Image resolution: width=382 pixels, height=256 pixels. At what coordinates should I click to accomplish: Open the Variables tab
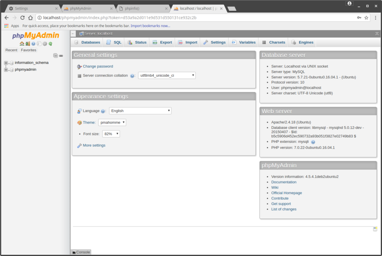point(244,43)
